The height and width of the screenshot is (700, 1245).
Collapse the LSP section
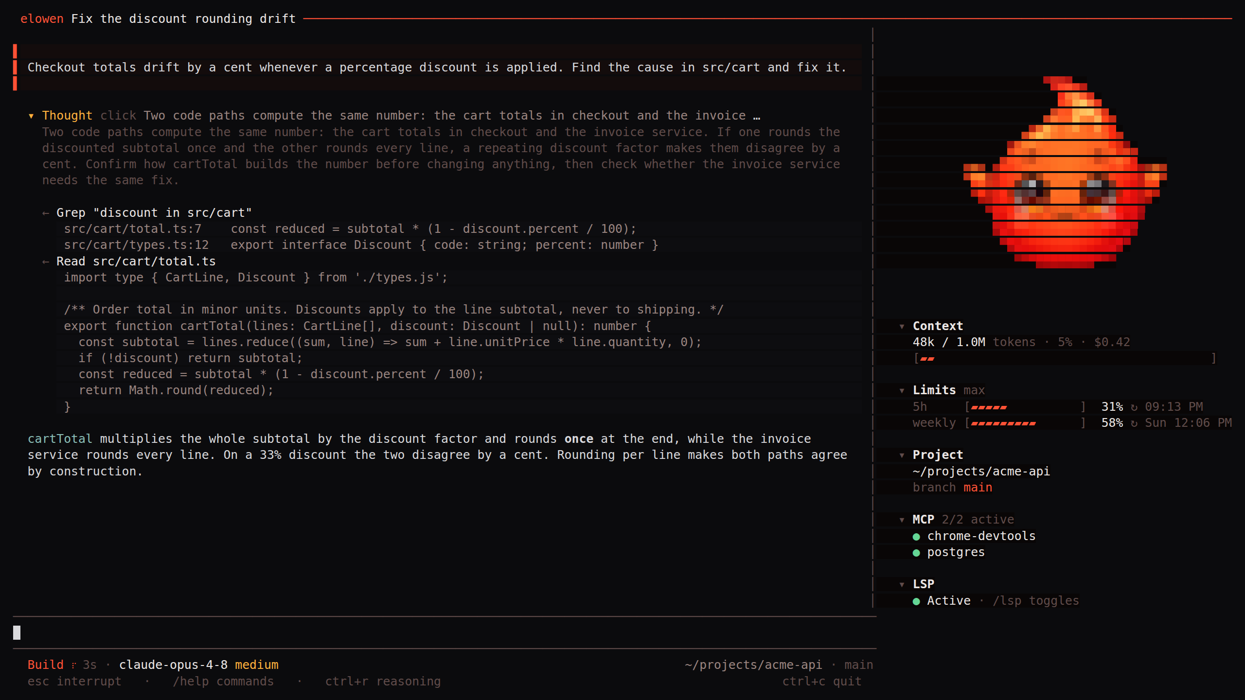[x=902, y=584]
